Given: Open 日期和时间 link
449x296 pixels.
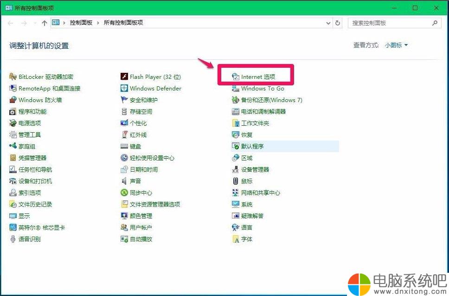Looking at the screenshot, I should coord(144,170).
